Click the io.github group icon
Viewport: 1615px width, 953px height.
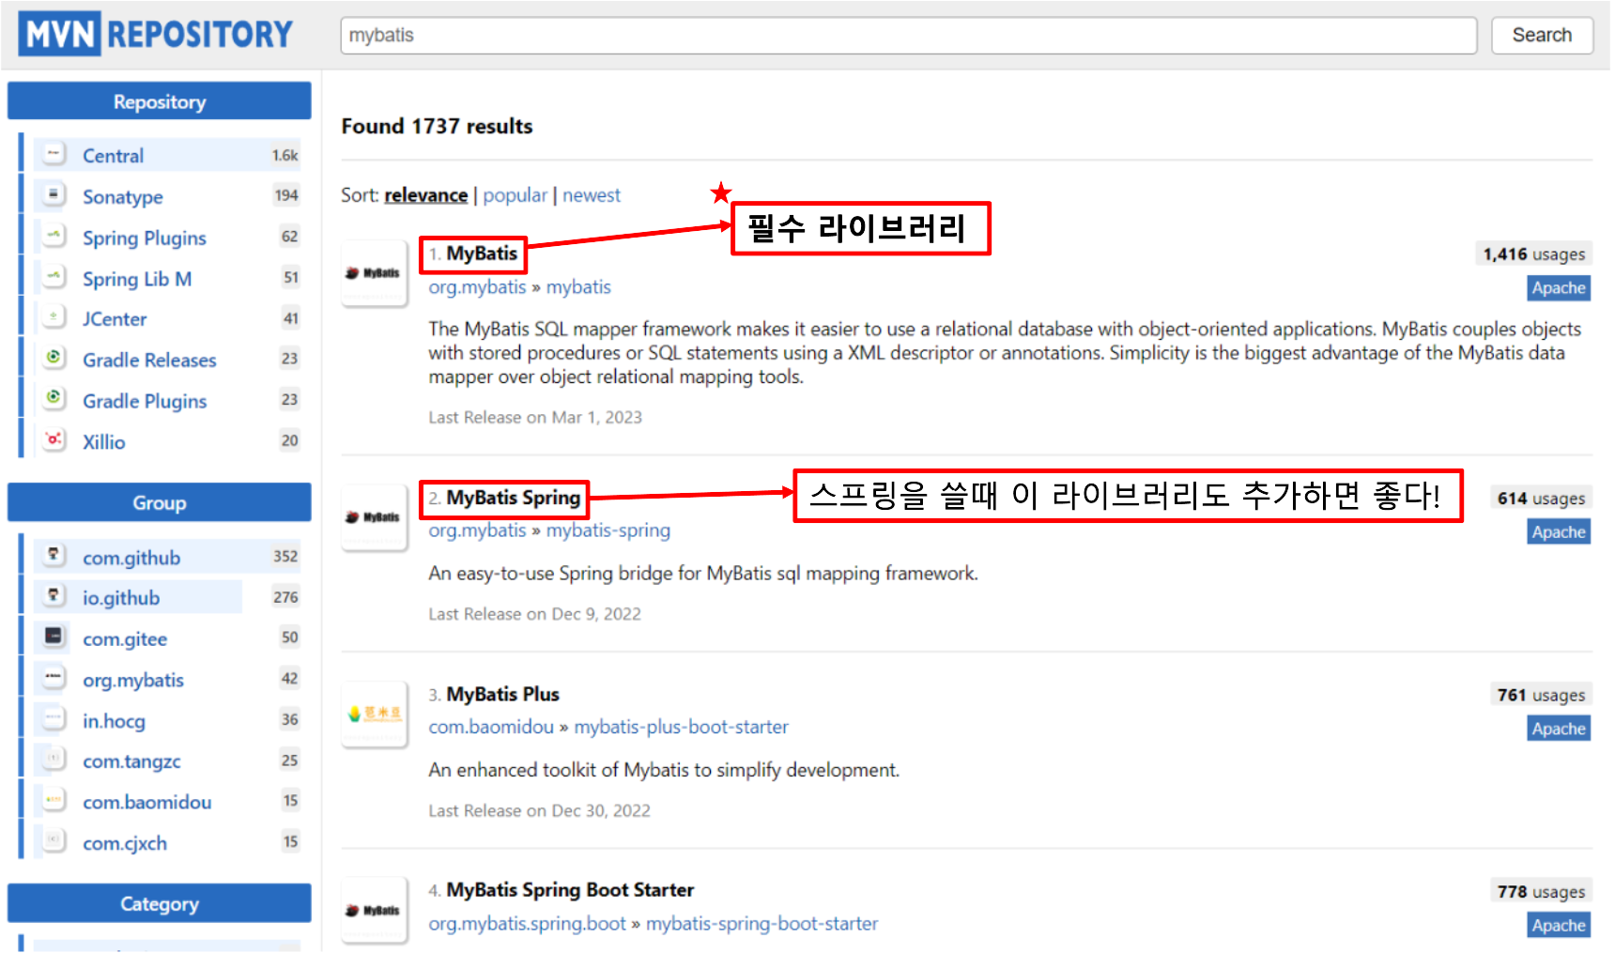coord(54,596)
